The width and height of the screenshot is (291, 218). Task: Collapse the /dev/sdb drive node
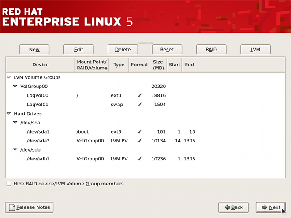pyautogui.click(x=15, y=149)
